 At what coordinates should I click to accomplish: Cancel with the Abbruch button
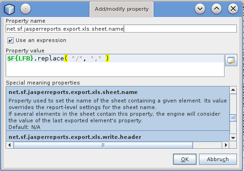tap(218, 159)
